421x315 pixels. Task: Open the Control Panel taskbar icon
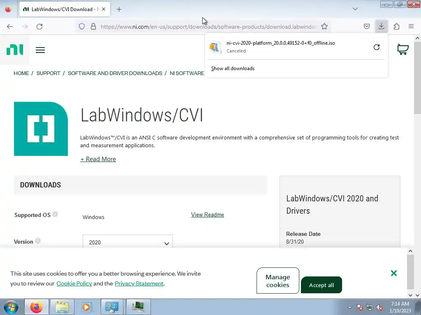click(x=112, y=307)
